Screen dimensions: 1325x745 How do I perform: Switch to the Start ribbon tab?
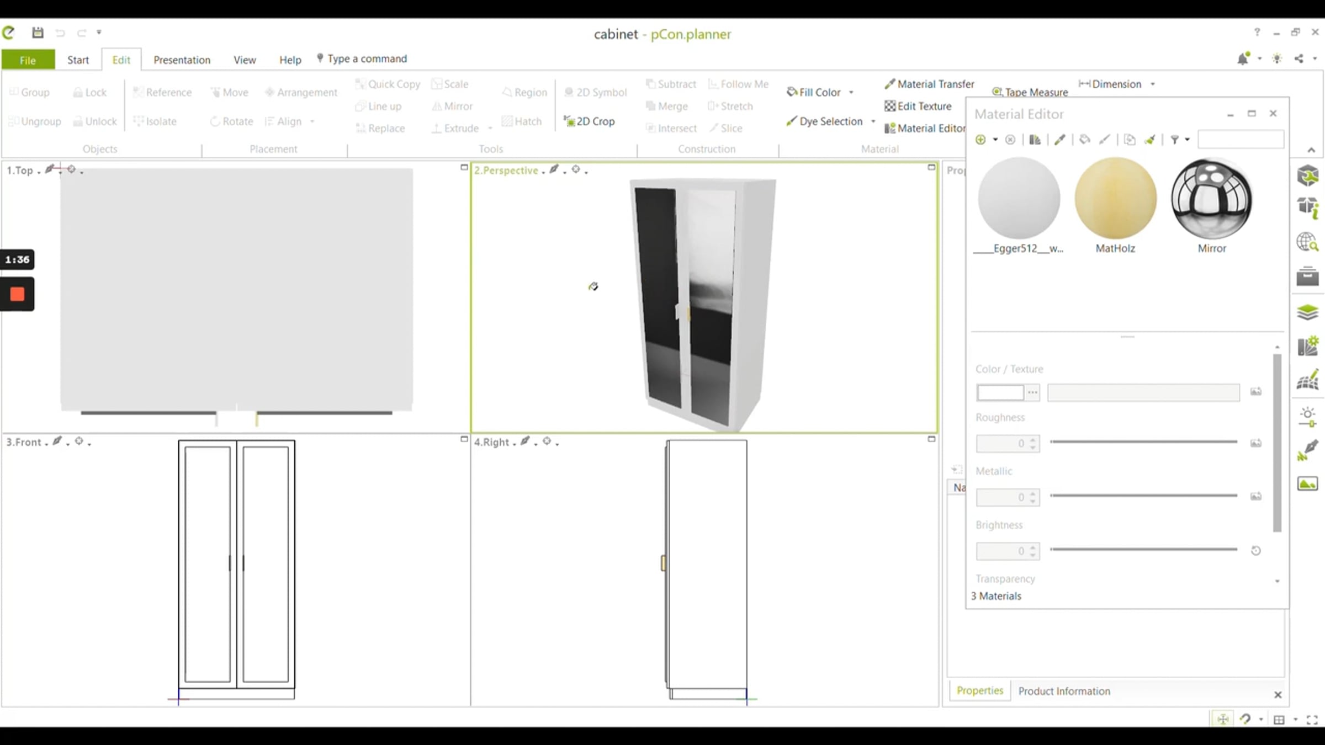(x=78, y=60)
